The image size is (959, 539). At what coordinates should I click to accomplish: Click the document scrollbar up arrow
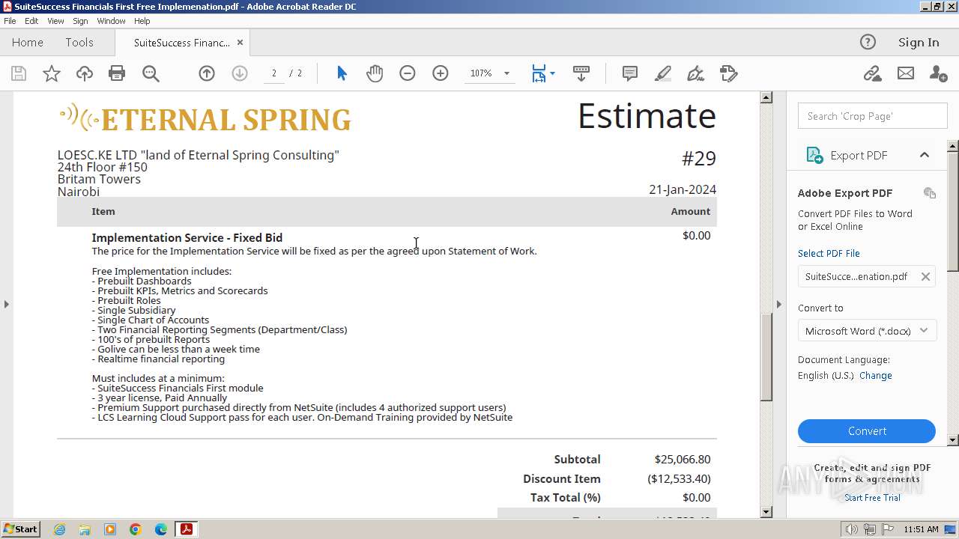click(x=766, y=97)
